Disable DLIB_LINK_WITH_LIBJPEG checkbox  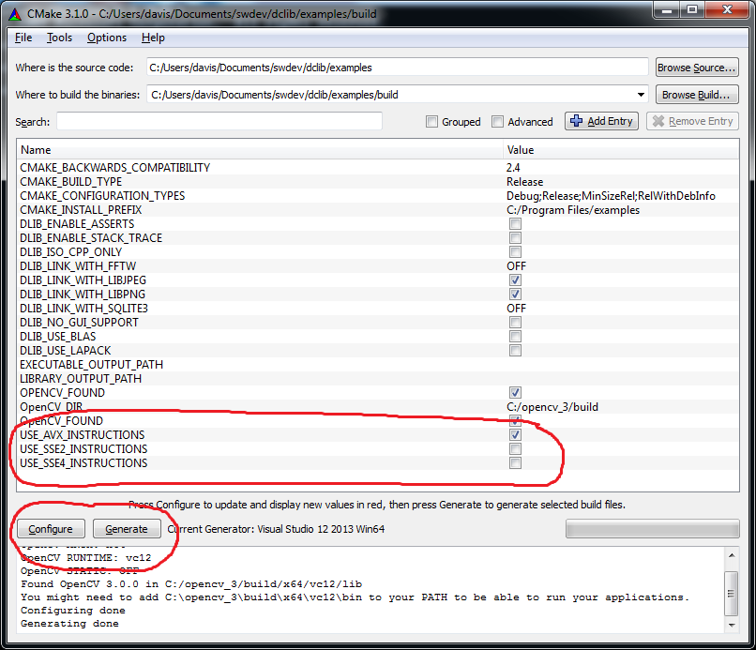pyautogui.click(x=515, y=280)
